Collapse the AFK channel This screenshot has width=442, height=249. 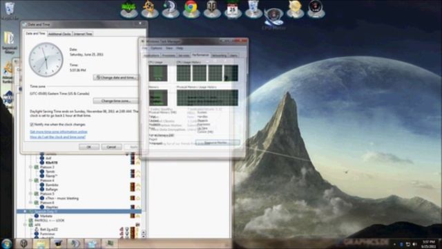pyautogui.click(x=26, y=225)
